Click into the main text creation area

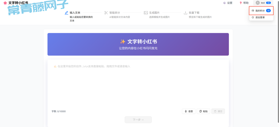(x=138, y=85)
